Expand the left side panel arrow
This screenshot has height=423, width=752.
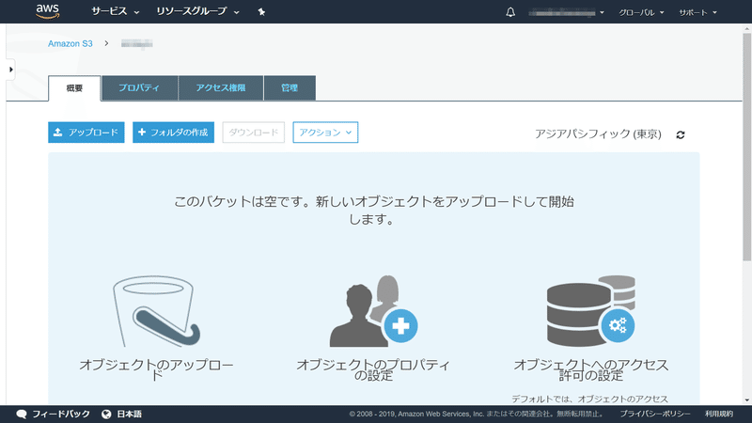pyautogui.click(x=10, y=70)
